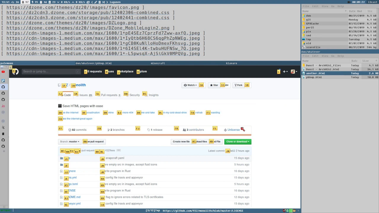
Task: Click the commits history clock icon
Action: point(70,130)
